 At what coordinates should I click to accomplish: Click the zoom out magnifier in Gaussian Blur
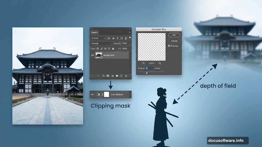click(144, 63)
